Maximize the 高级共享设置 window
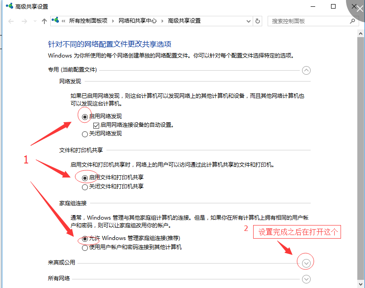 [333, 6]
